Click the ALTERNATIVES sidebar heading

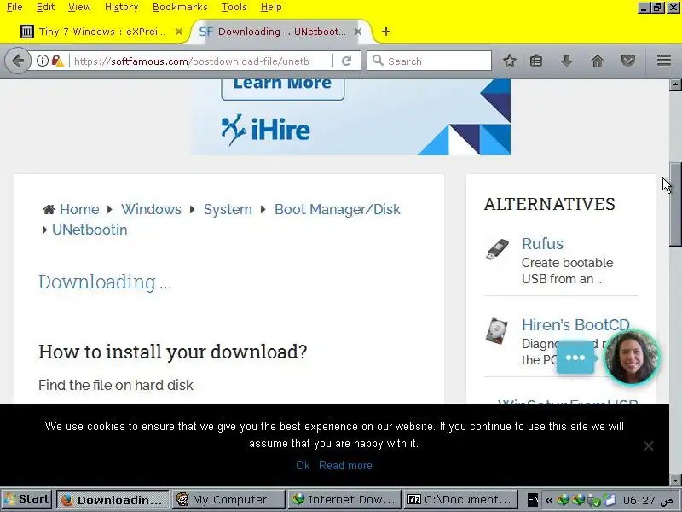tap(549, 204)
